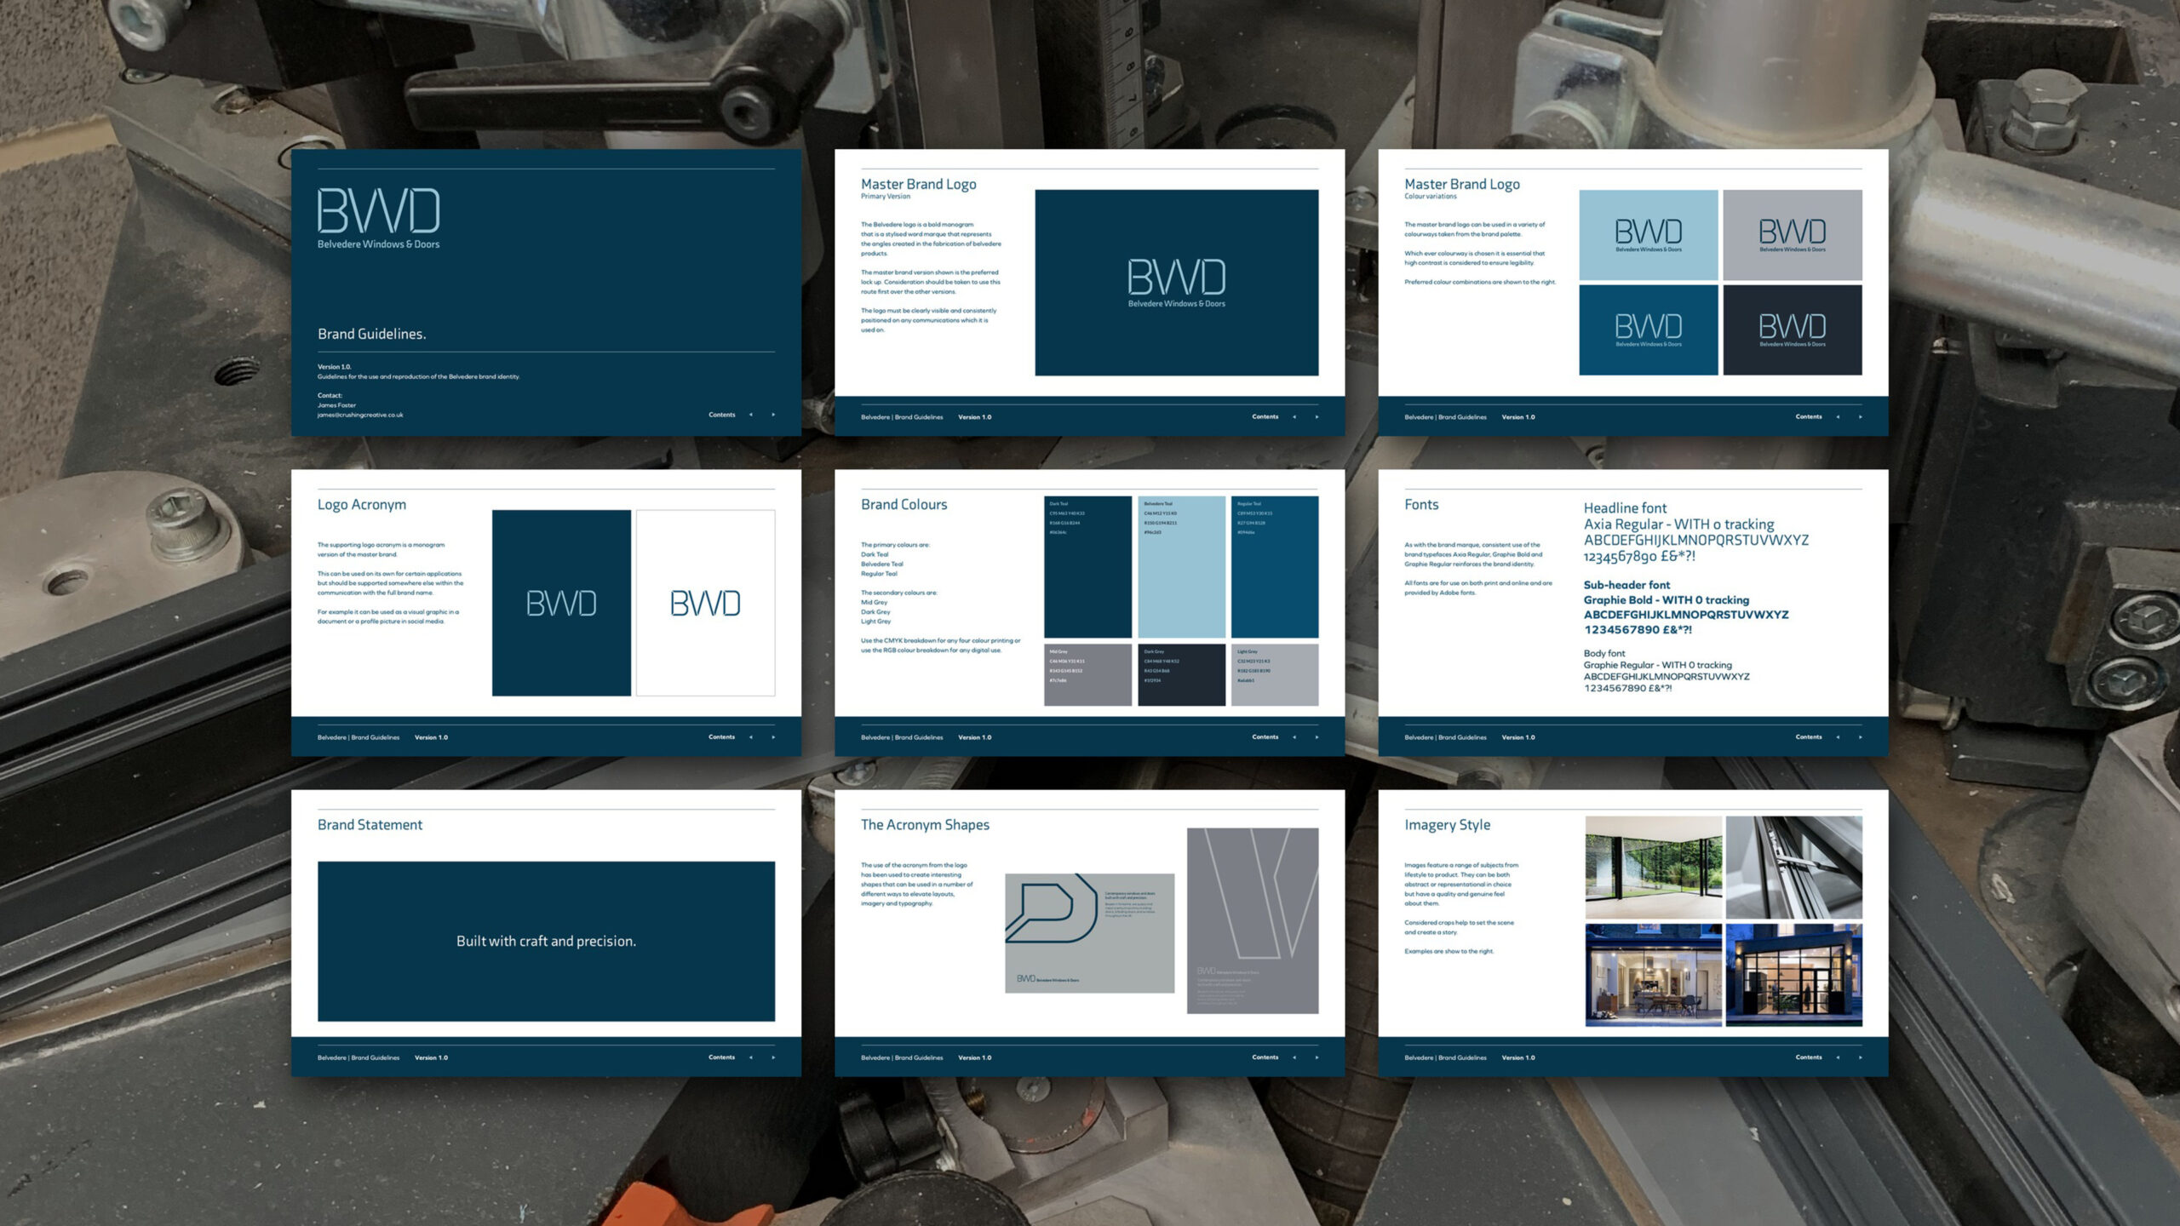
Task: Click next arrow on Brand Colours slide
Action: pos(1317,737)
